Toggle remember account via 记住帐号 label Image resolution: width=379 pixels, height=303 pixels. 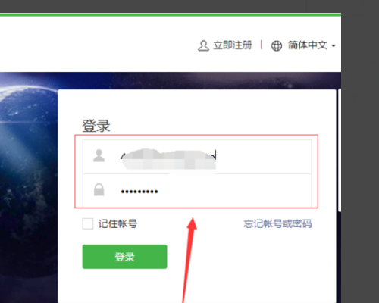pyautogui.click(x=117, y=223)
